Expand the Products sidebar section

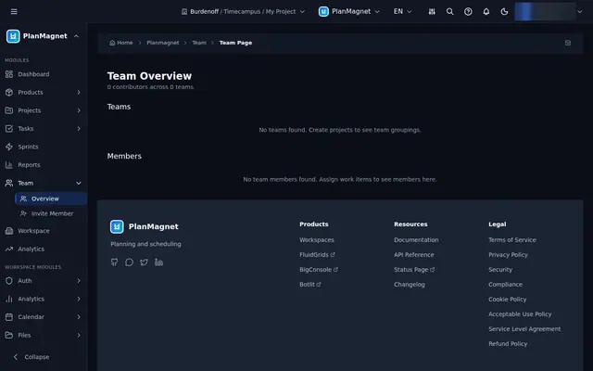click(x=44, y=93)
